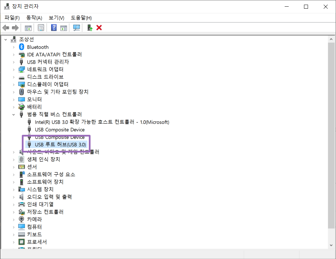Scan for hardware changes using the monitor icon
Viewport: 336px width, 259px height.
[x=77, y=28]
